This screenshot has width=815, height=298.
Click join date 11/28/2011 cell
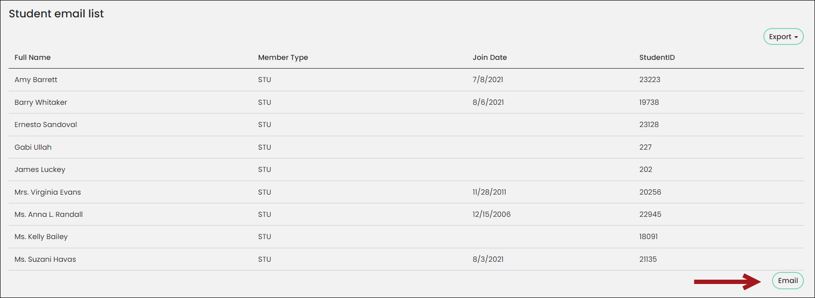pos(489,192)
